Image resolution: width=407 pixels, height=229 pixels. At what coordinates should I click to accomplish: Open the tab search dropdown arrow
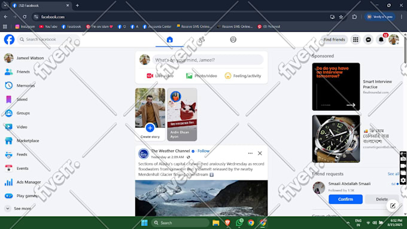coord(5,5)
